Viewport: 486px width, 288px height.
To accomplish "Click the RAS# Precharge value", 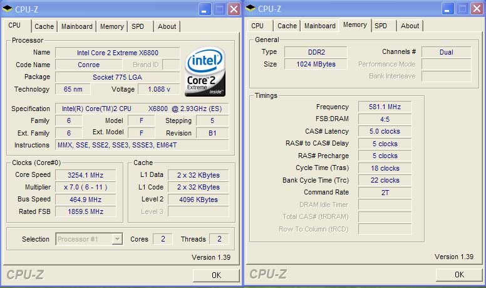I will 385,156.
